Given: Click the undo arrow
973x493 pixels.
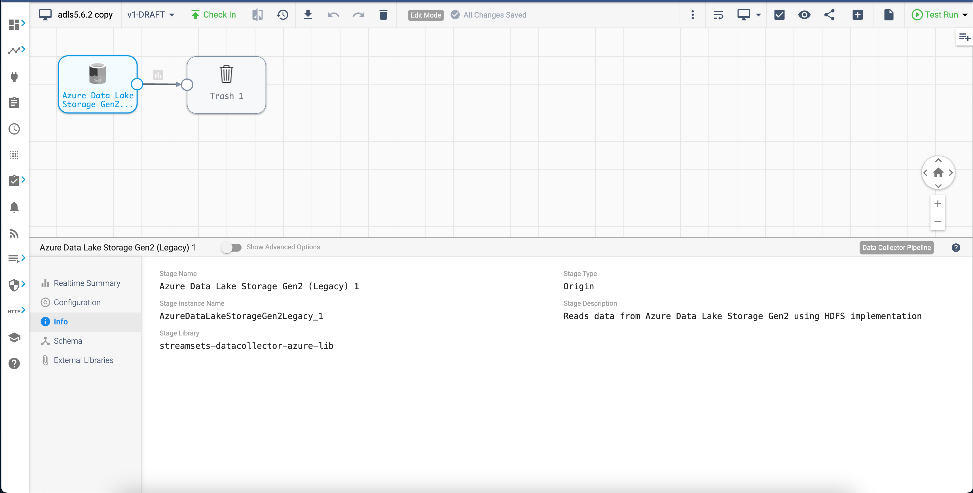Looking at the screenshot, I should click(x=333, y=15).
